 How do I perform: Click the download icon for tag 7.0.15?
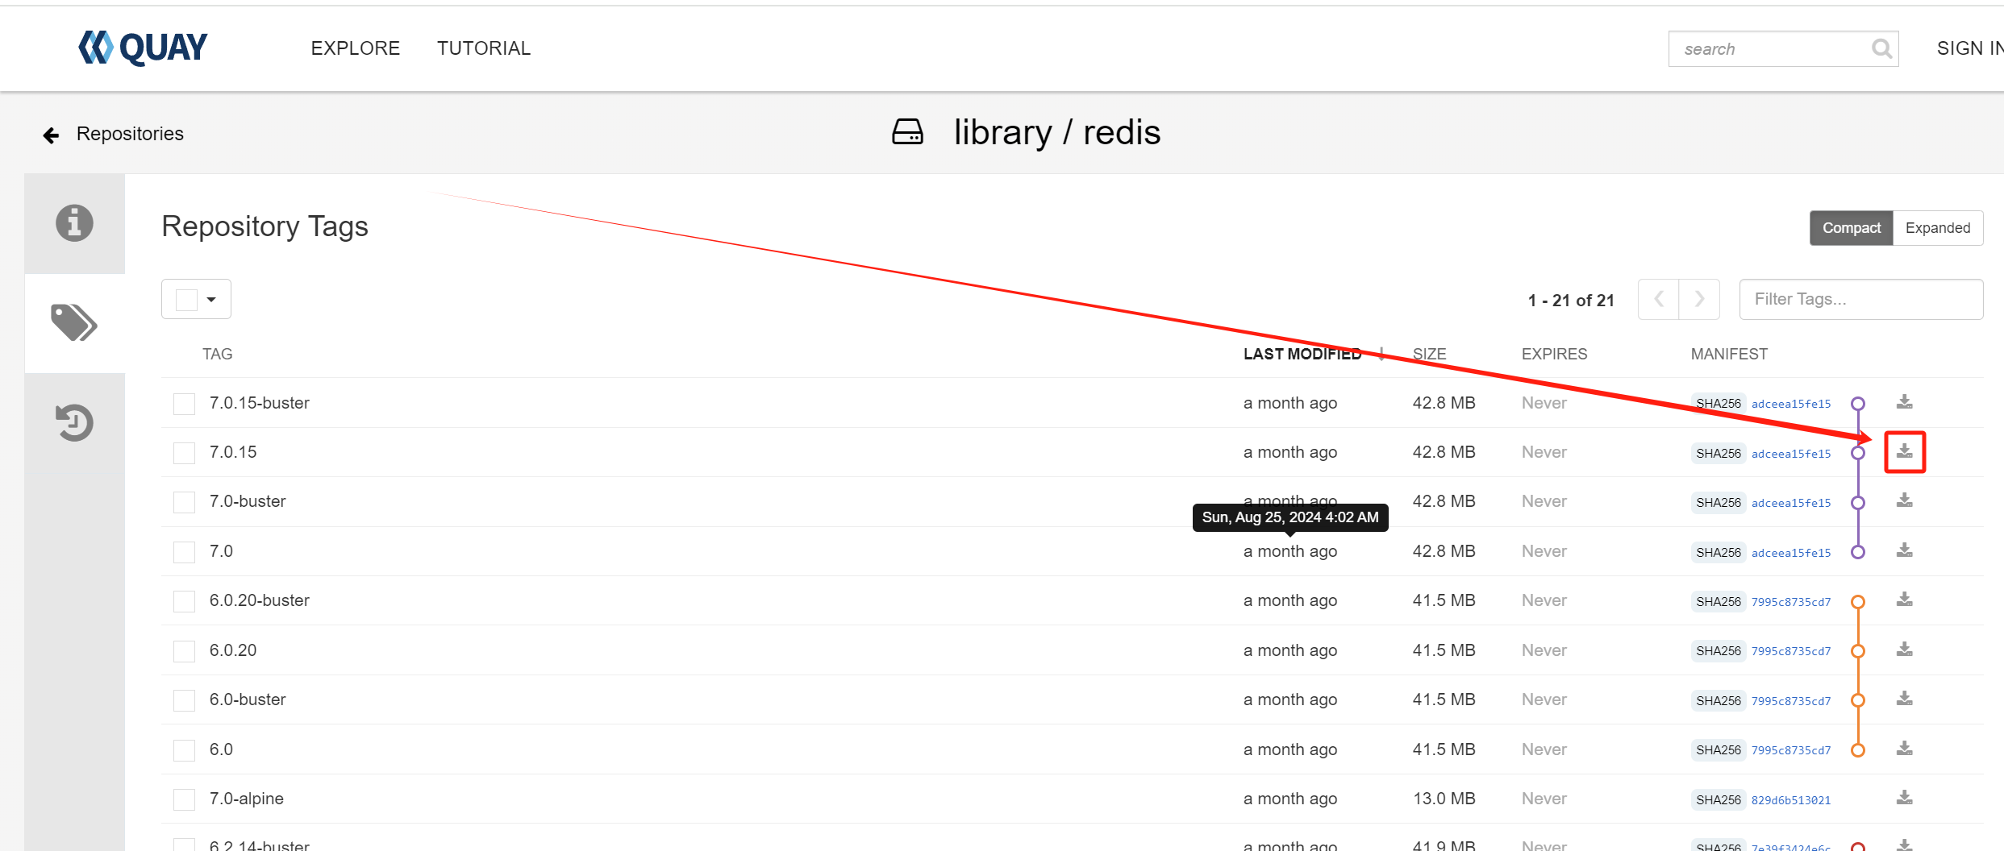pos(1904,452)
